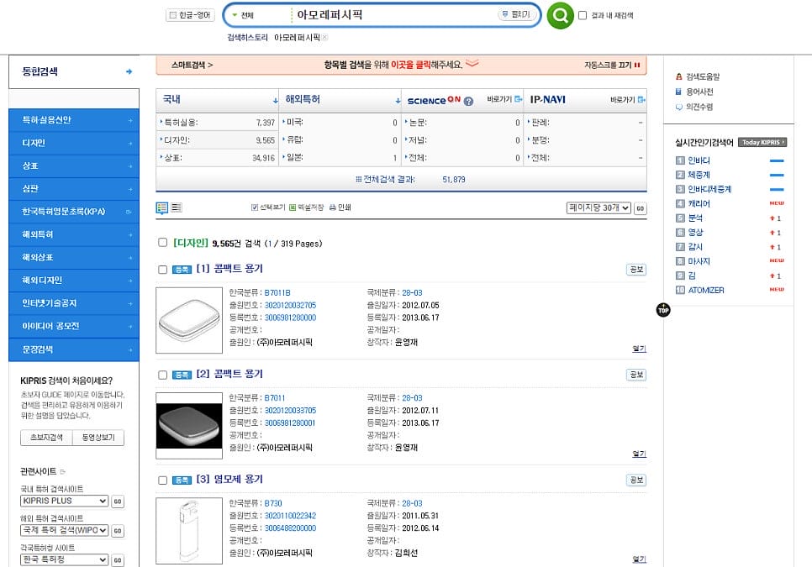Open thumbnail of result 1 compact case
Screen dimensions: 812x567
coord(189,320)
